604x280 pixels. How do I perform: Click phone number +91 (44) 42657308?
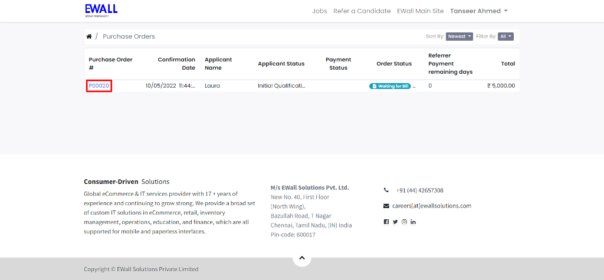419,190
